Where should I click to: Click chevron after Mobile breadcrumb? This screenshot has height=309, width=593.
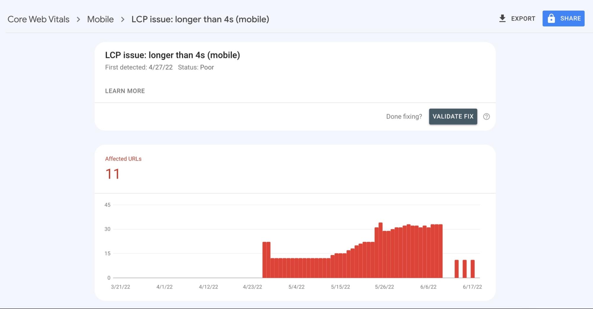tap(123, 19)
